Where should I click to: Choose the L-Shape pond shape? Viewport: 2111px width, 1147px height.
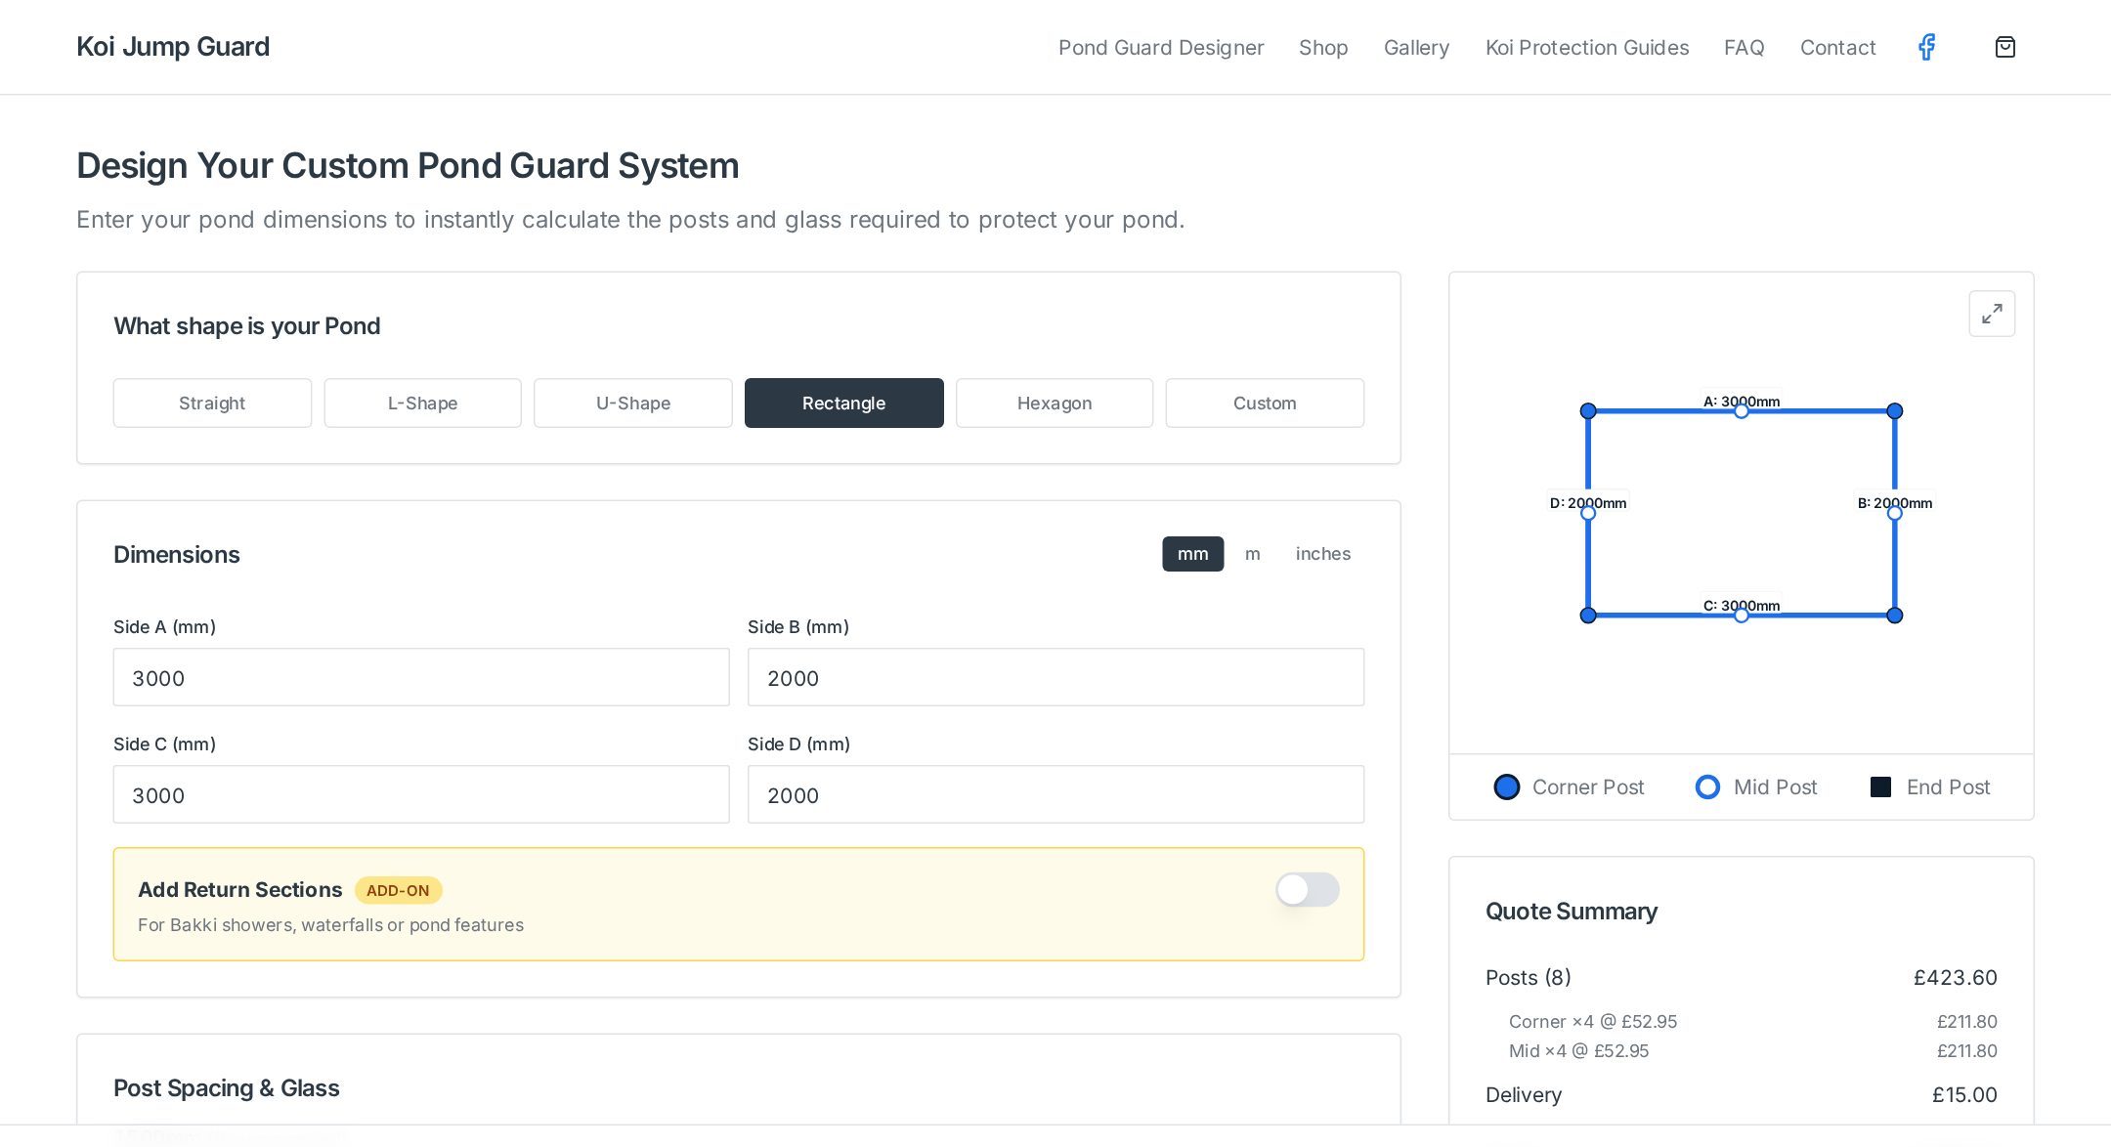click(422, 403)
